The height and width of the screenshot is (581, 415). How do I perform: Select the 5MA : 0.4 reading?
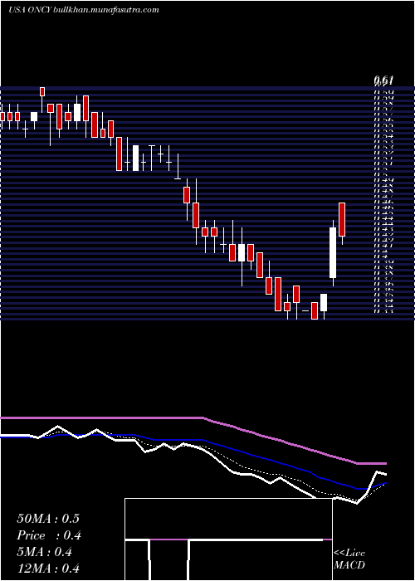(46, 552)
